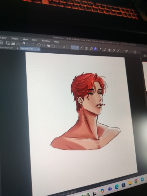147x196 pixels.
Task: Click the Clear (delete) spinner icon
Action: (39, 45)
